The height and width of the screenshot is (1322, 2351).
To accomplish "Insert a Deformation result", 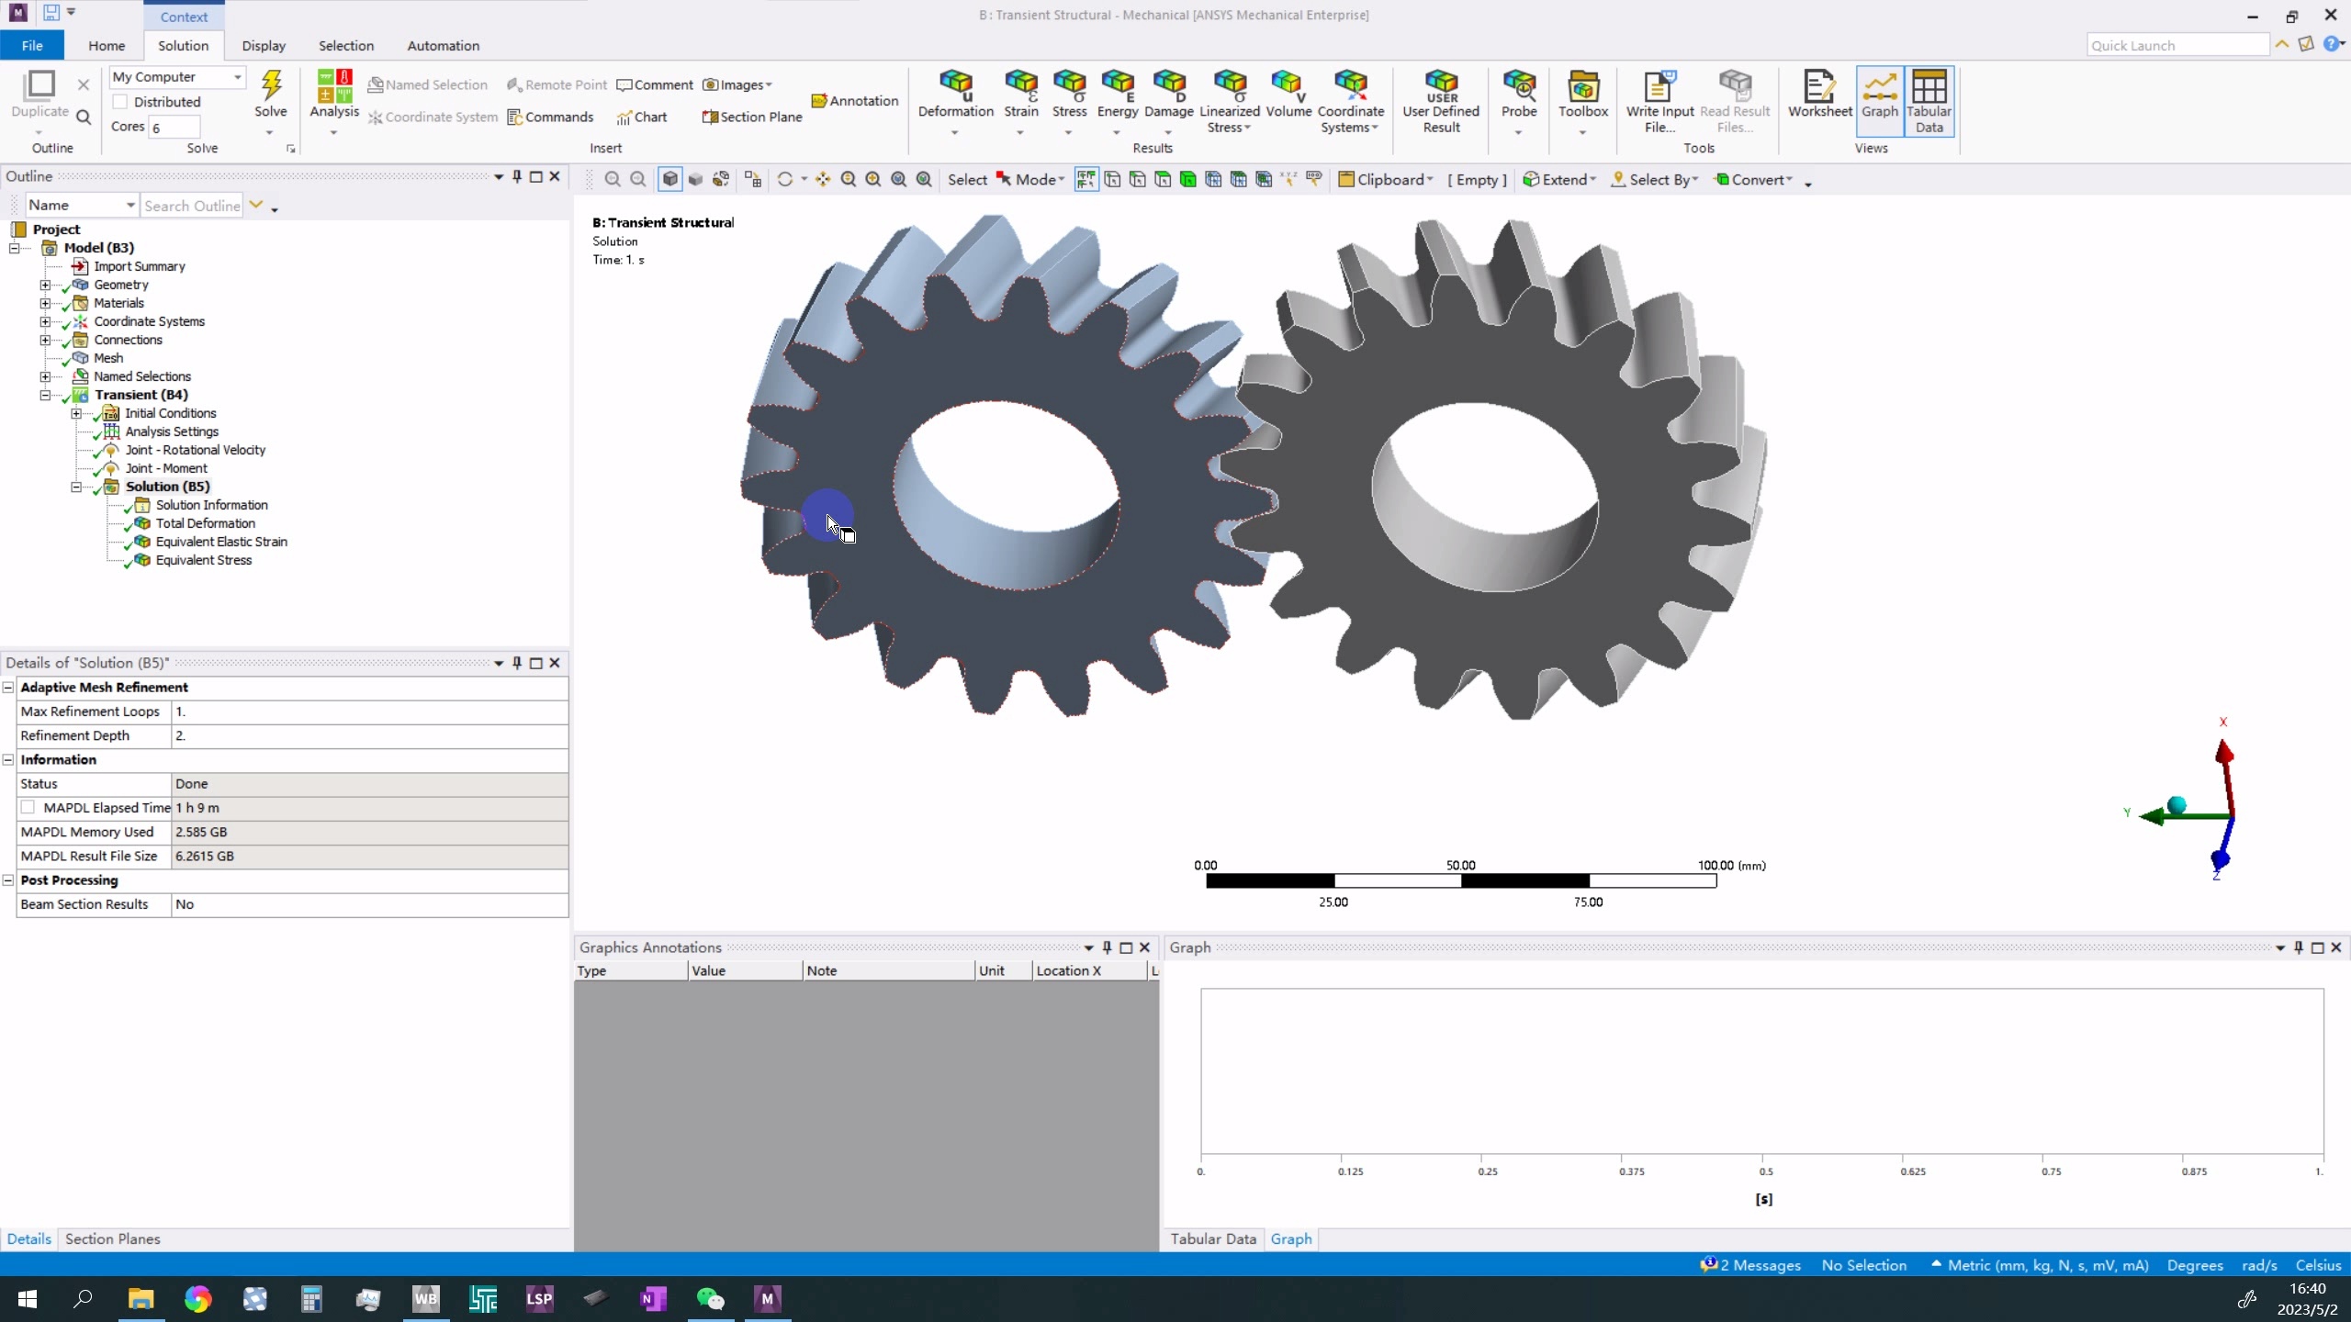I will tap(955, 94).
